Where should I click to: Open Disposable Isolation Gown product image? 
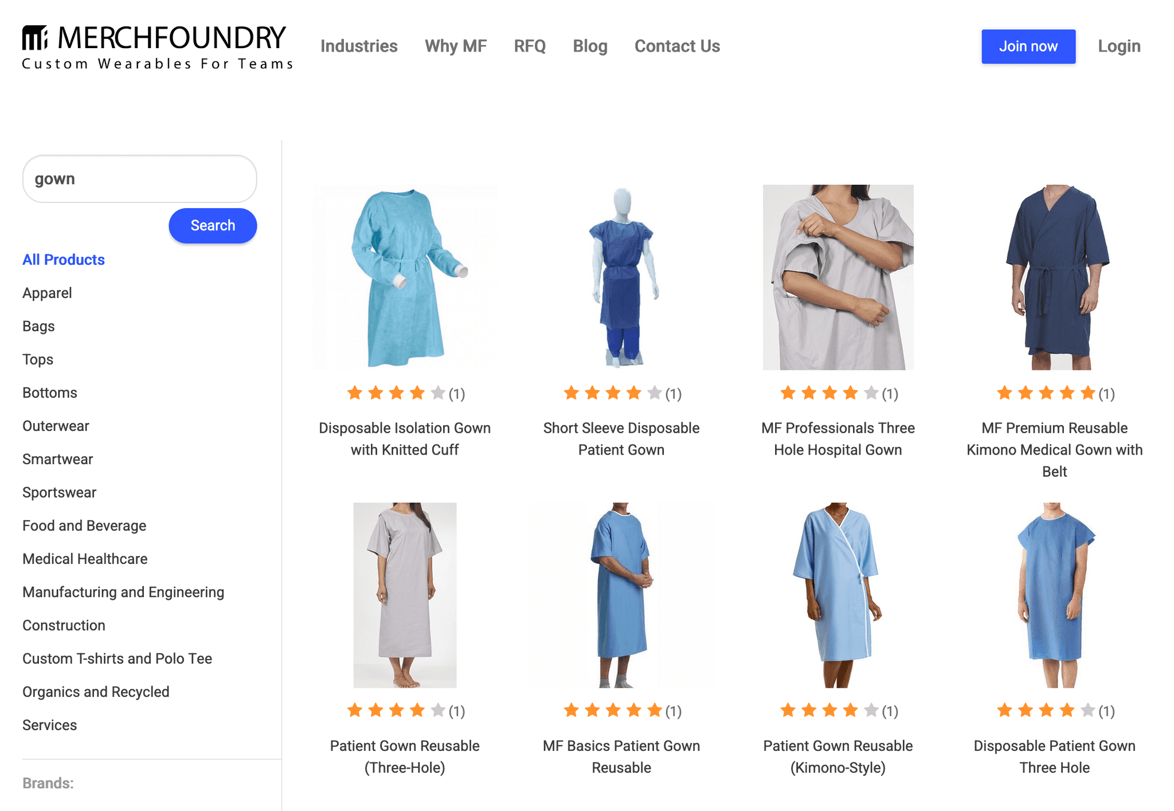pyautogui.click(x=405, y=277)
